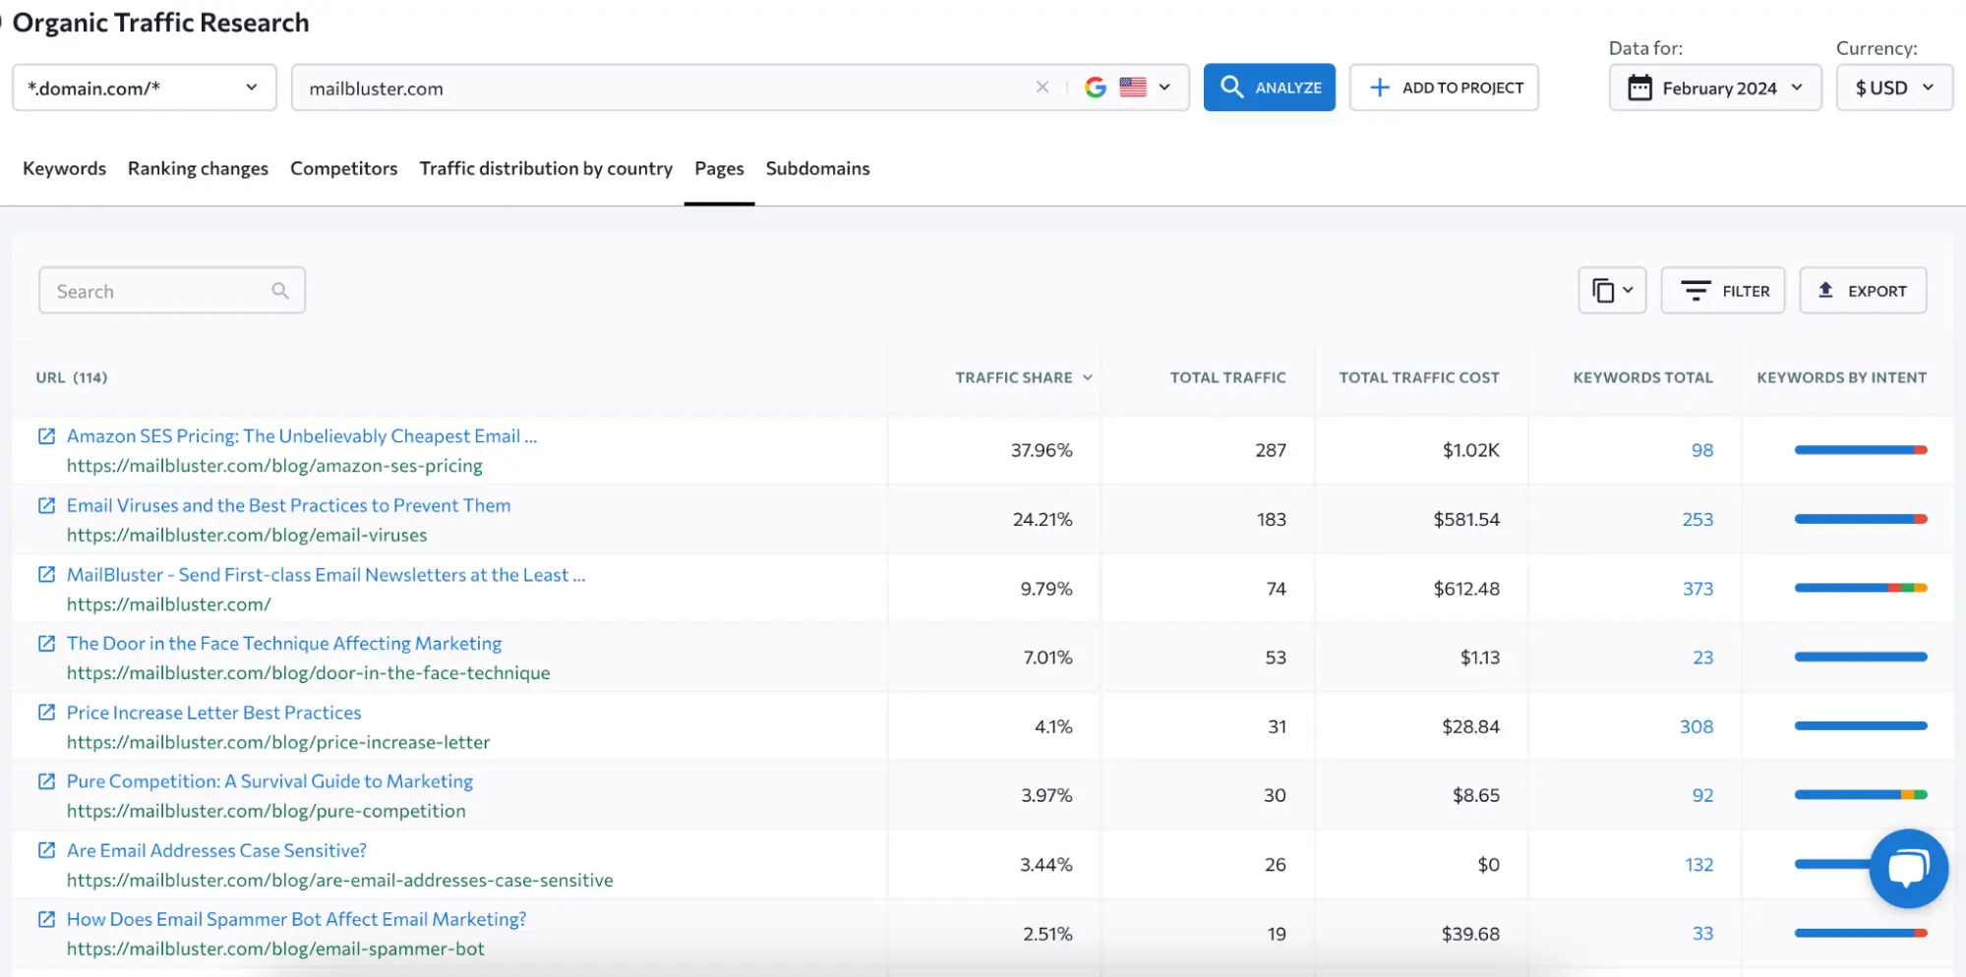Open Price Increase Letter page via external link icon

pyautogui.click(x=45, y=713)
